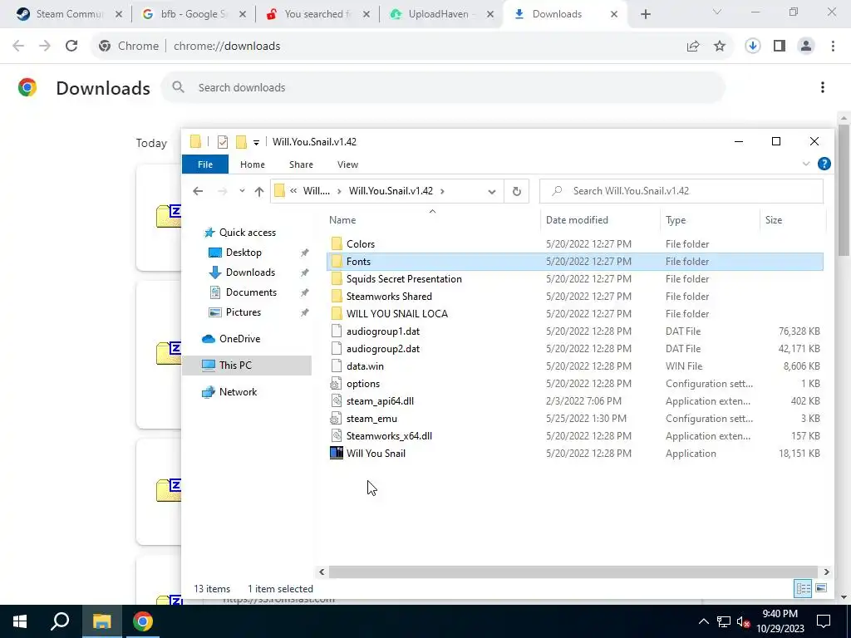Select audiogroup2.dat file
This screenshot has height=638, width=851.
coord(382,348)
